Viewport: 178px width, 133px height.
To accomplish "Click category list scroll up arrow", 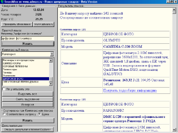I will tap(51, 60).
